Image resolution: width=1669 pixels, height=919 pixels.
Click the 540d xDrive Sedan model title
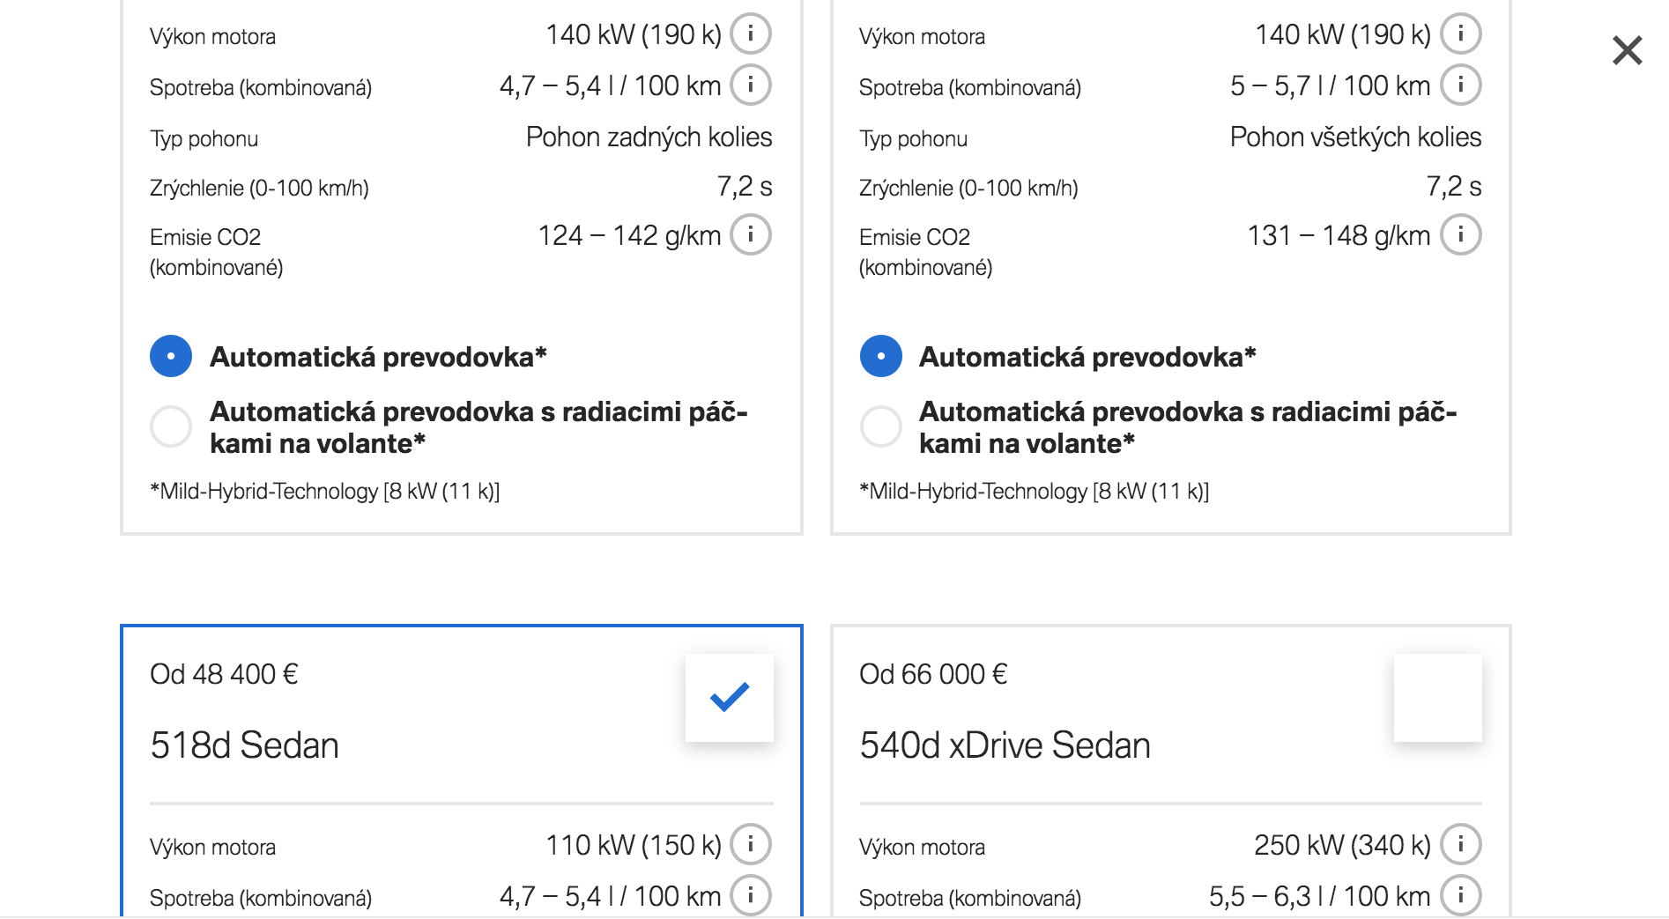[1005, 745]
